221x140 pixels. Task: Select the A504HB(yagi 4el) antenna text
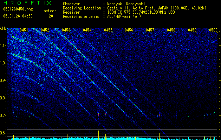point(124,16)
